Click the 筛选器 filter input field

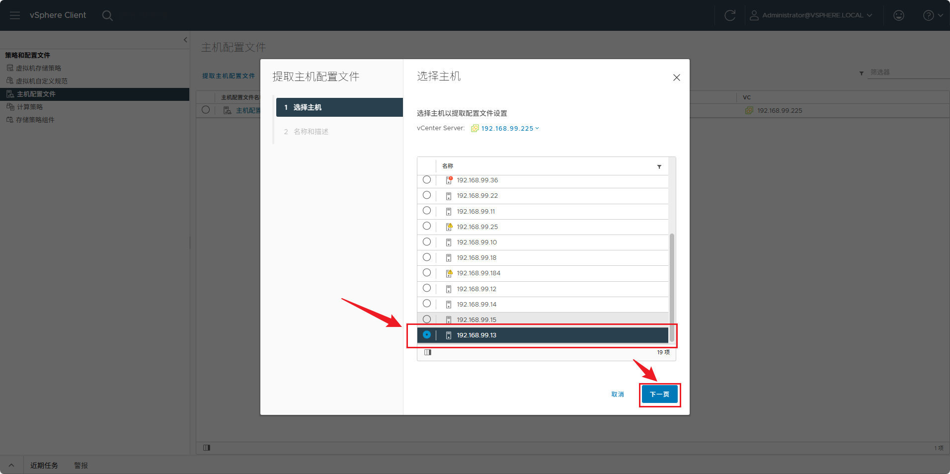pyautogui.click(x=908, y=73)
